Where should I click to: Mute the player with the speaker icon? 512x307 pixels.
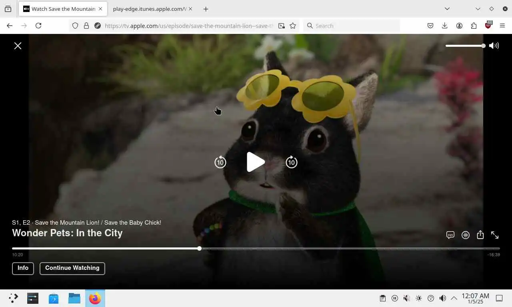[x=494, y=46]
